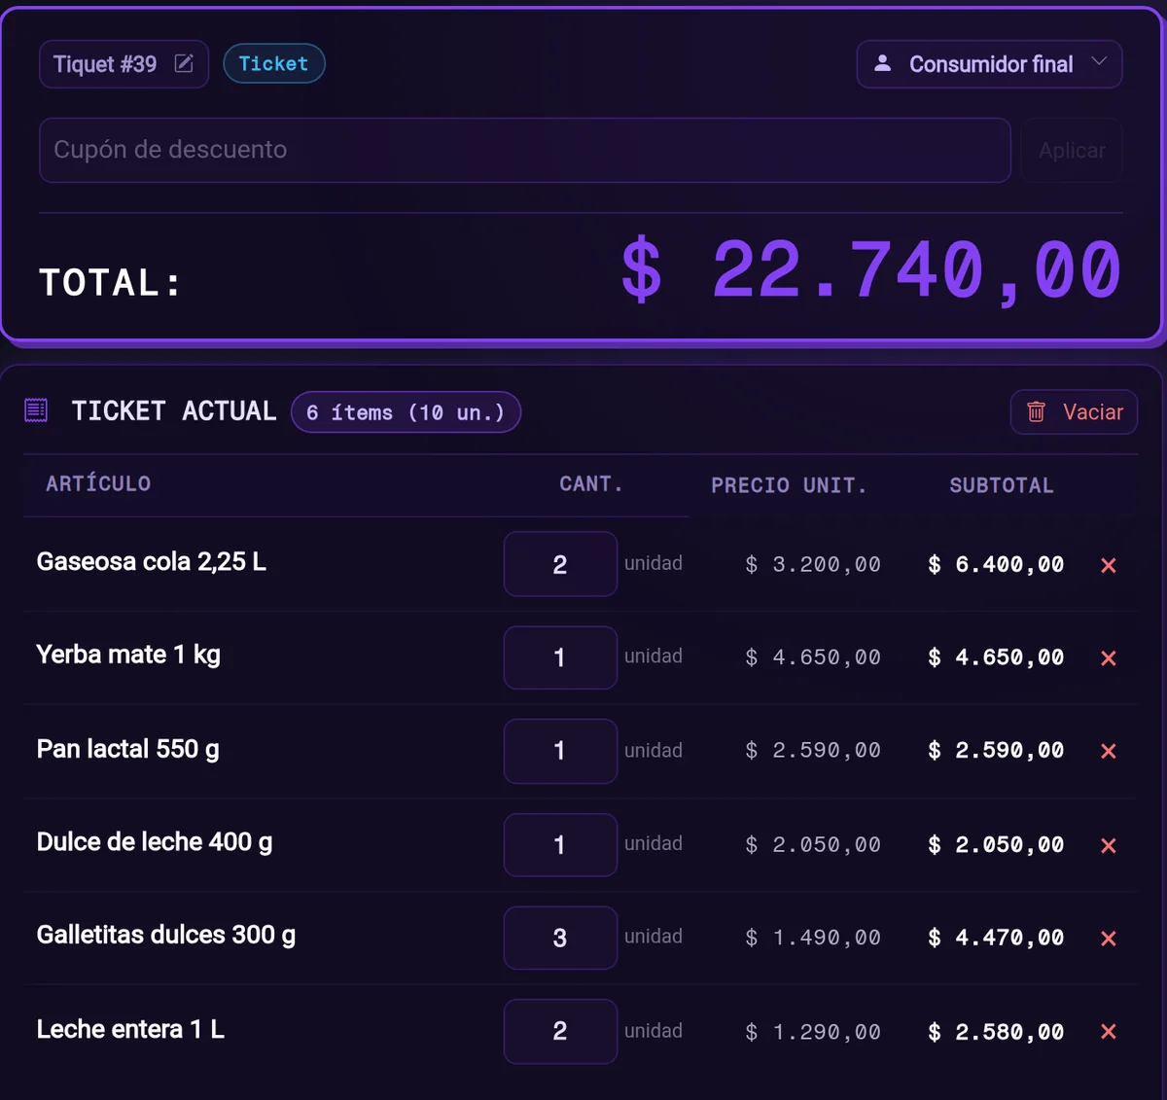
Task: Focus the Cupón de descuento field
Action: (x=525, y=151)
